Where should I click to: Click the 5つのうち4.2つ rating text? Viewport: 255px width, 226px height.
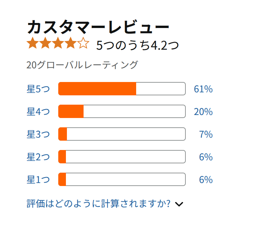point(137,45)
